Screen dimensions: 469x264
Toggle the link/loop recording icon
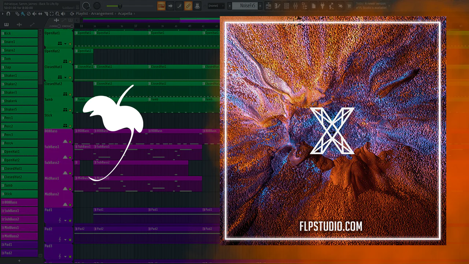188,6
